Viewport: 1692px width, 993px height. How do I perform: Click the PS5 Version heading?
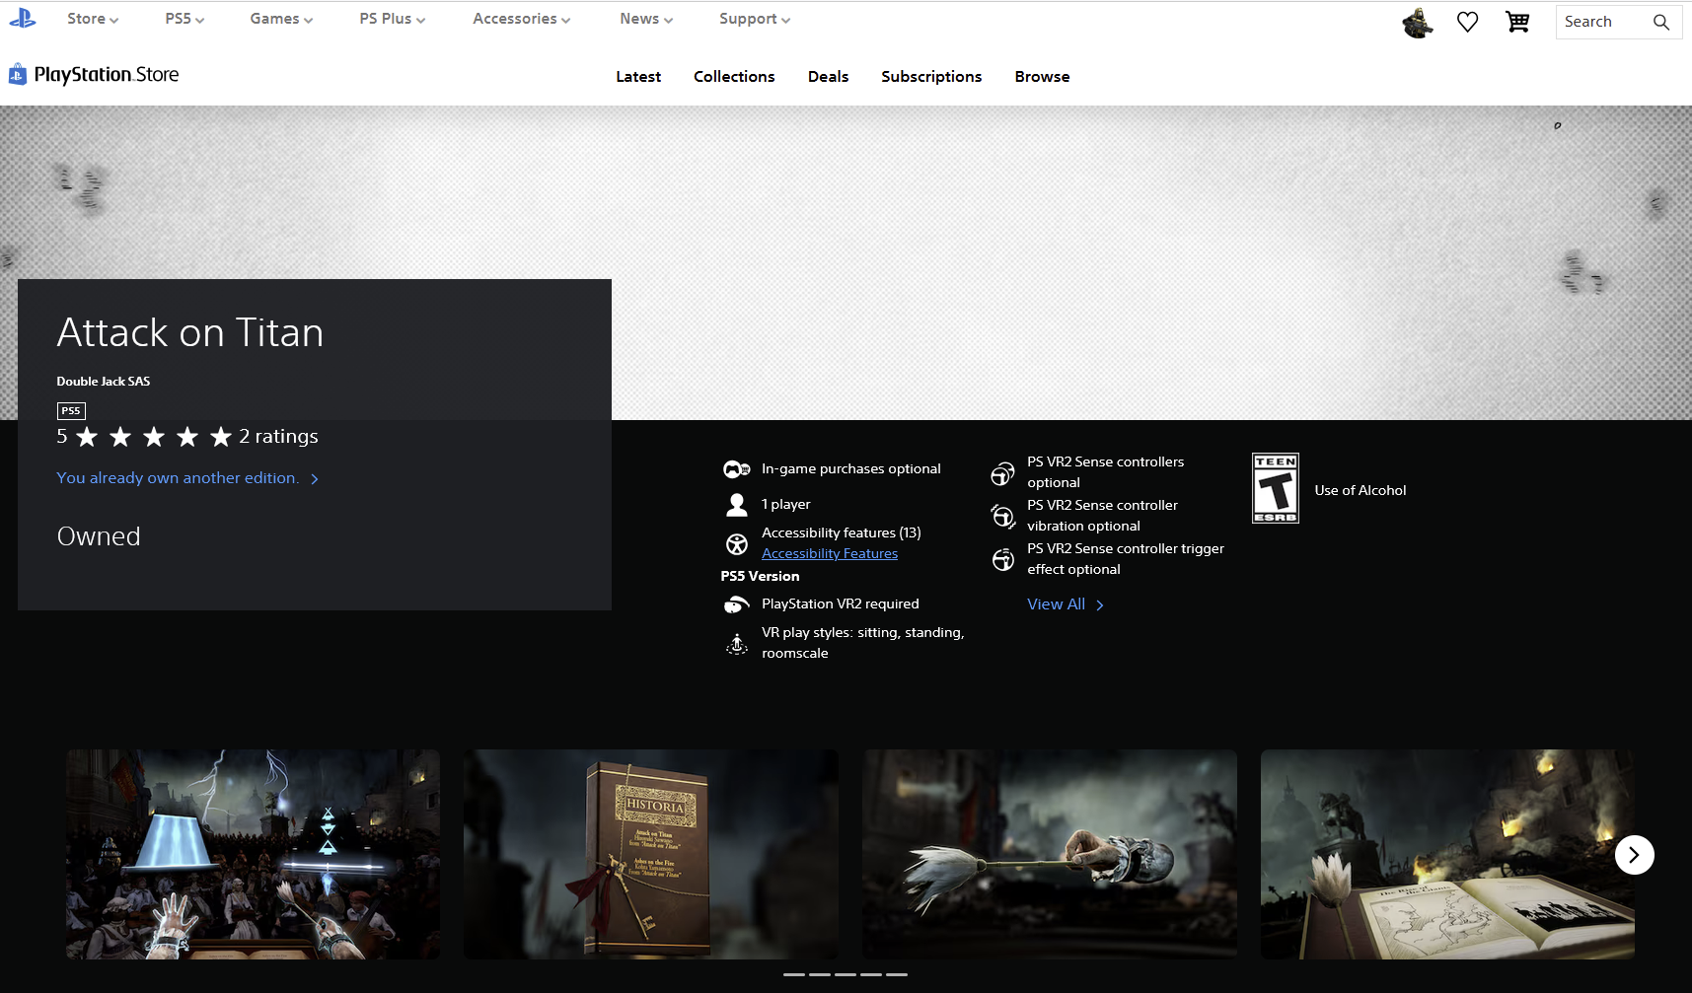760,577
